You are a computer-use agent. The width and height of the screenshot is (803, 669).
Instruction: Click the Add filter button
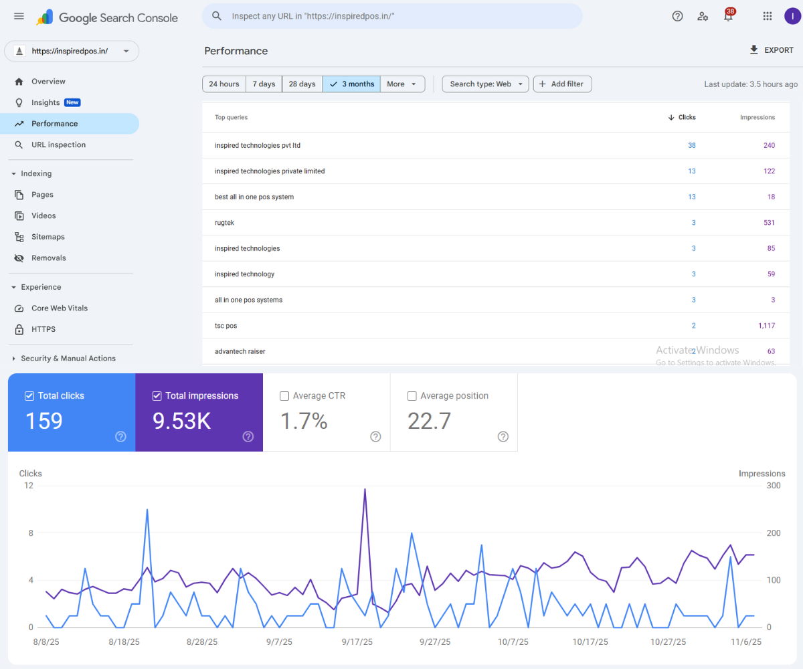coord(562,84)
